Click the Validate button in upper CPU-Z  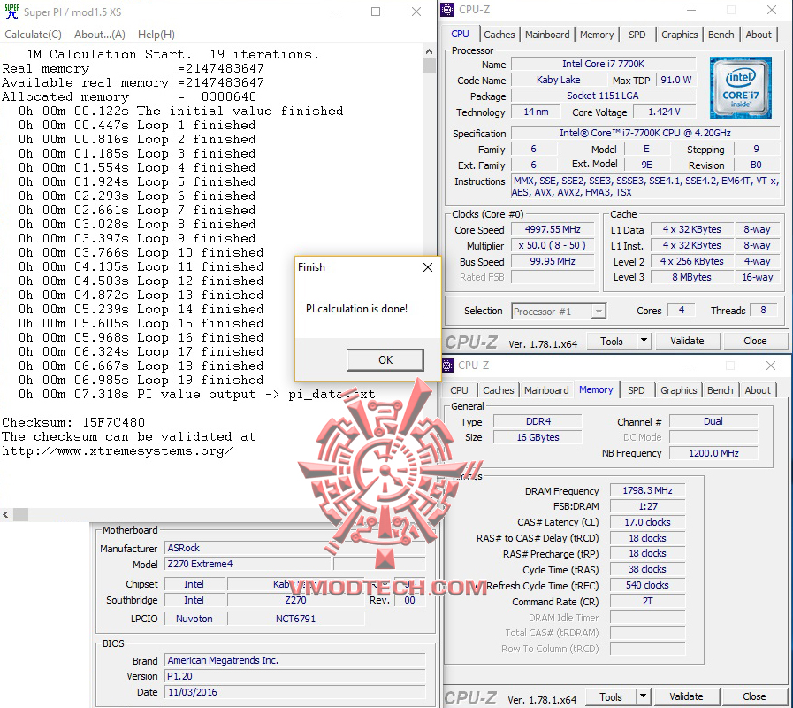687,341
